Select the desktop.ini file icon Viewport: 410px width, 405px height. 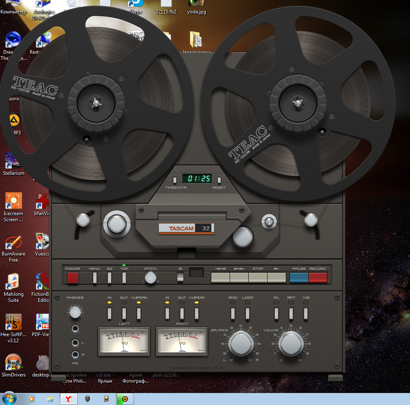[x=41, y=366]
